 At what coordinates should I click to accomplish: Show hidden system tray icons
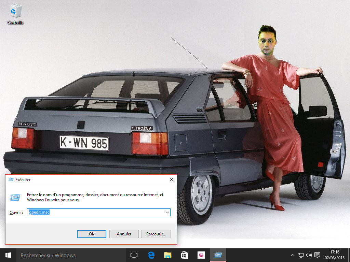coord(293,255)
